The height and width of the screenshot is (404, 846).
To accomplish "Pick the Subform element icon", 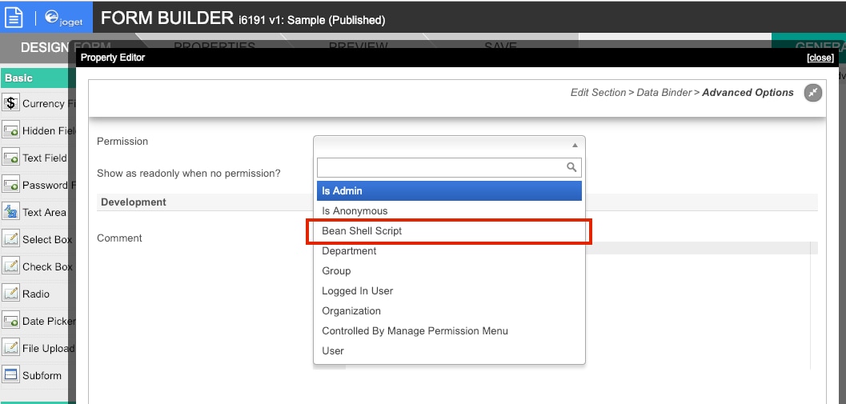I will [10, 375].
